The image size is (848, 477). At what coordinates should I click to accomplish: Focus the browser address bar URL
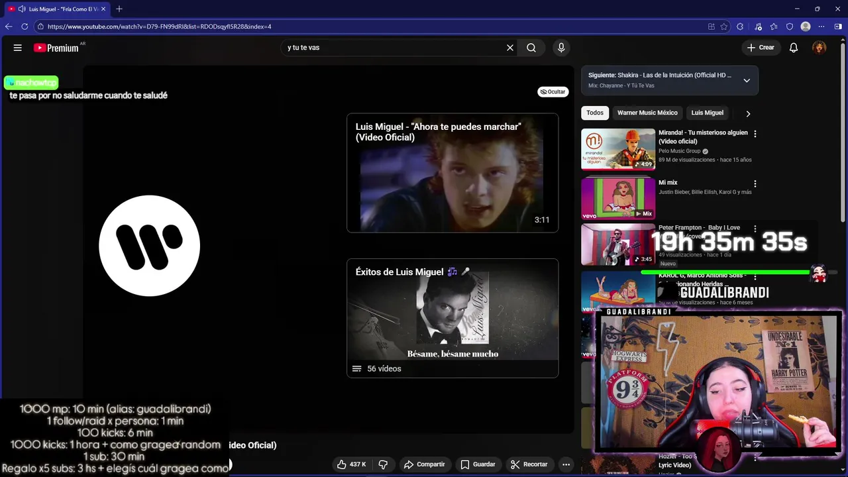coord(159,26)
